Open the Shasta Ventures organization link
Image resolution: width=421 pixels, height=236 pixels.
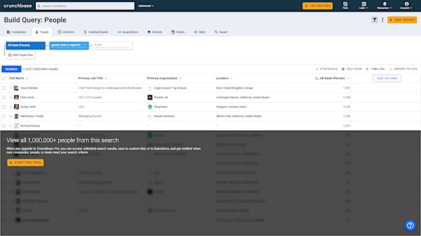pyautogui.click(x=164, y=116)
